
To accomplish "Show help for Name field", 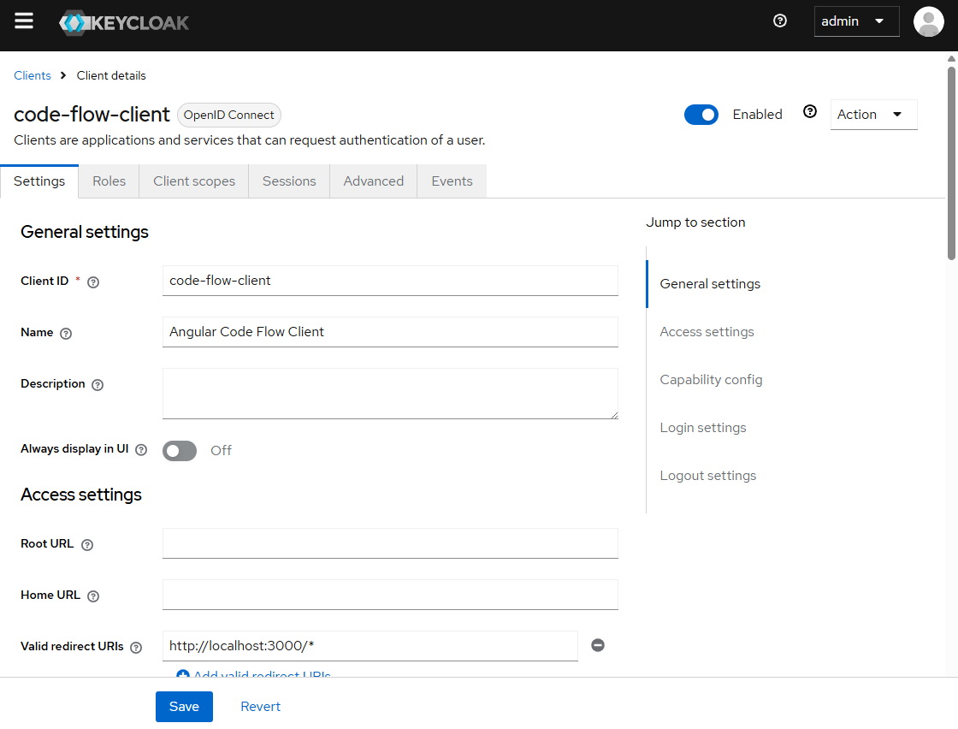I will pyautogui.click(x=66, y=333).
